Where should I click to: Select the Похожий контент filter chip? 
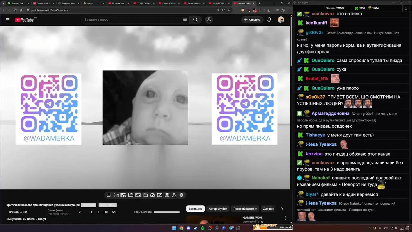click(x=245, y=209)
